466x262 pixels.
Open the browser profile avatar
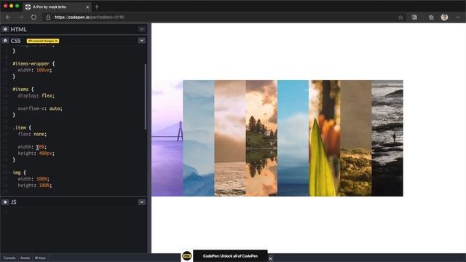point(444,17)
